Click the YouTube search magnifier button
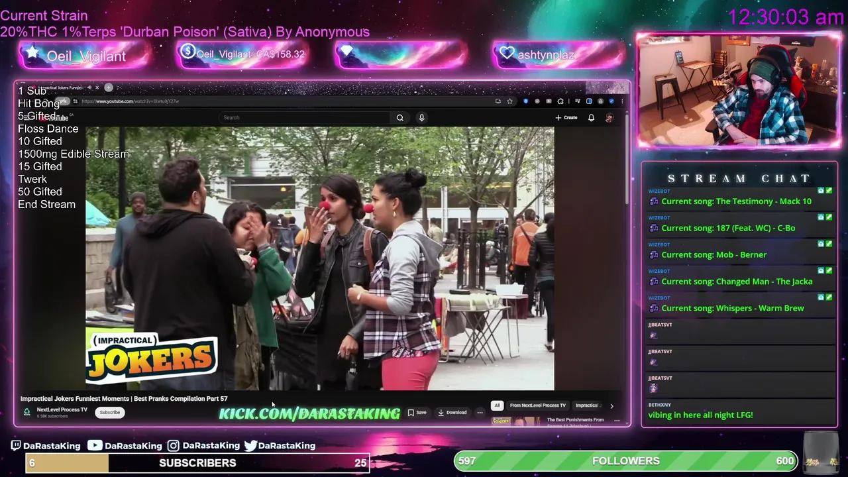Screen dimensions: 848x477 (399, 117)
